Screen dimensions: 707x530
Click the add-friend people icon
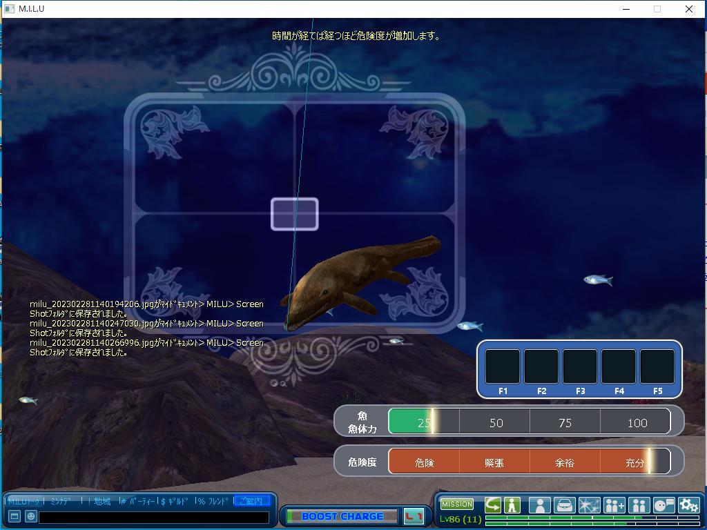coord(614,506)
